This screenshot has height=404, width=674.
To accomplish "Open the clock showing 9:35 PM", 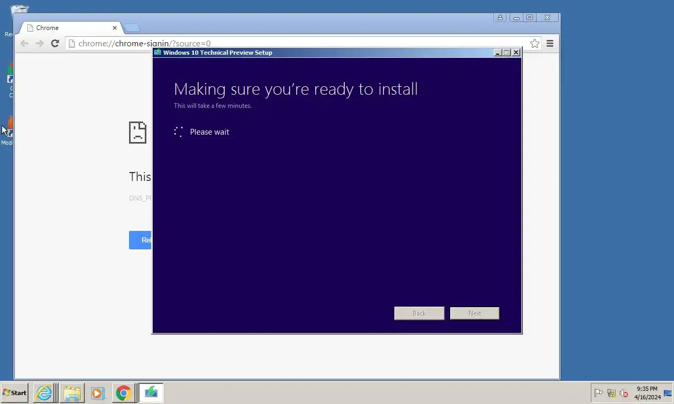I will 647,393.
